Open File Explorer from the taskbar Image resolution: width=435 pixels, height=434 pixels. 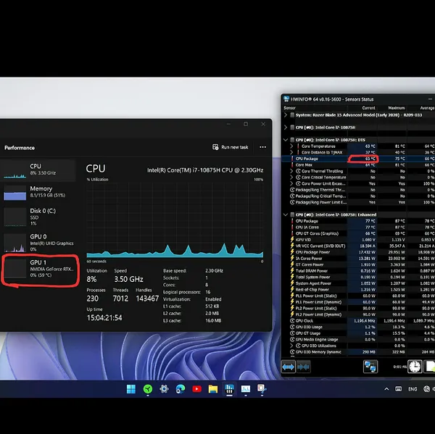coord(213,389)
